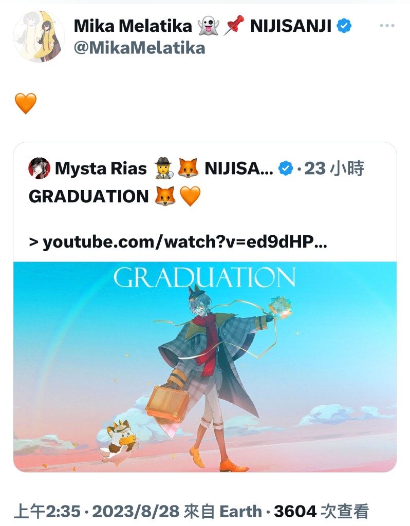This screenshot has width=410, height=526.
Task: Click the orange heart emoji in tweet
Action: point(26,103)
